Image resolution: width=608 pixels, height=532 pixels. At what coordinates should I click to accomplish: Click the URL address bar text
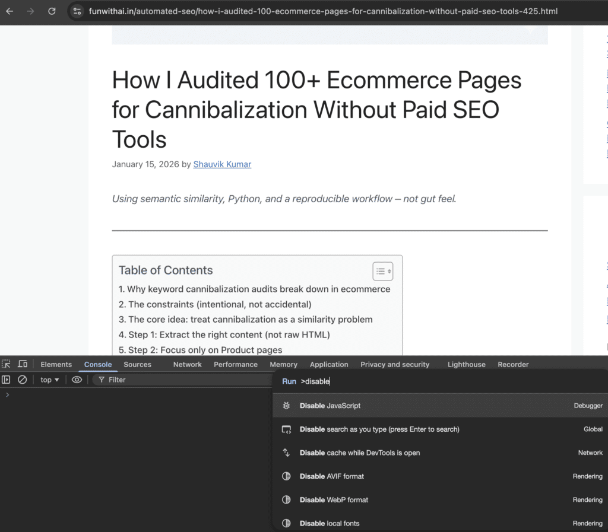323,11
